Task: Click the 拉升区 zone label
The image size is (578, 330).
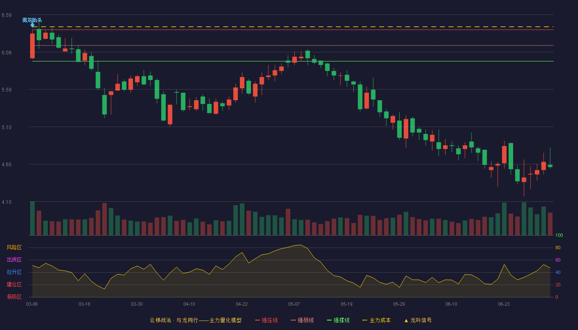Action: (x=14, y=272)
